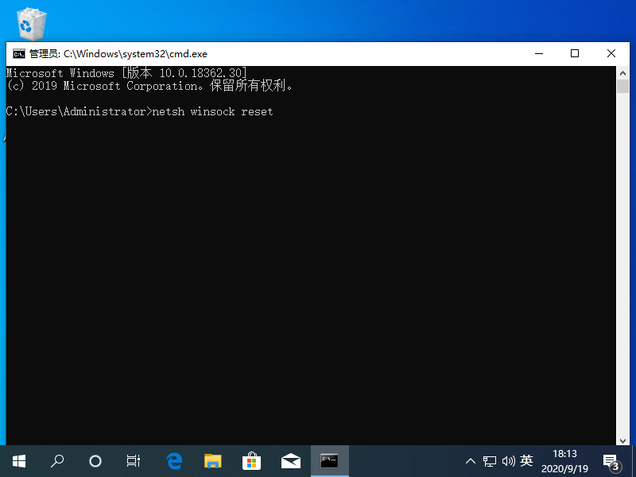
Task: Open Action Center with 3 notifications
Action: pyautogui.click(x=611, y=461)
